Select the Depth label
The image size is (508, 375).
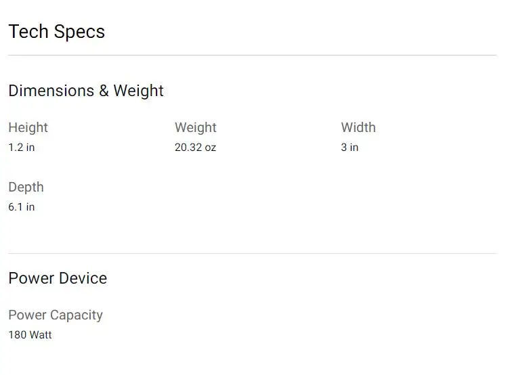[26, 187]
